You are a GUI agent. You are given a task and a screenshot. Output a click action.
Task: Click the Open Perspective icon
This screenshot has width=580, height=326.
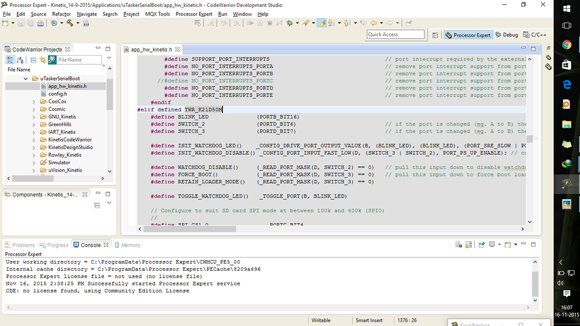(x=435, y=35)
